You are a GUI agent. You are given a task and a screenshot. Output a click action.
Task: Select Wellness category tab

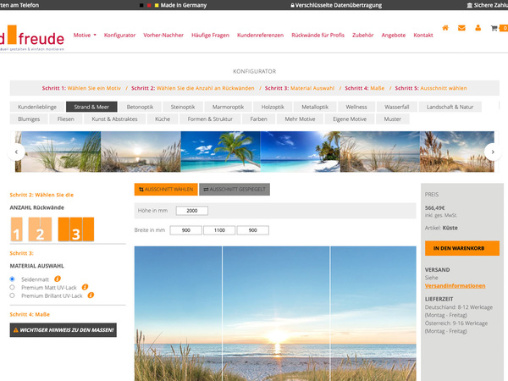point(356,107)
